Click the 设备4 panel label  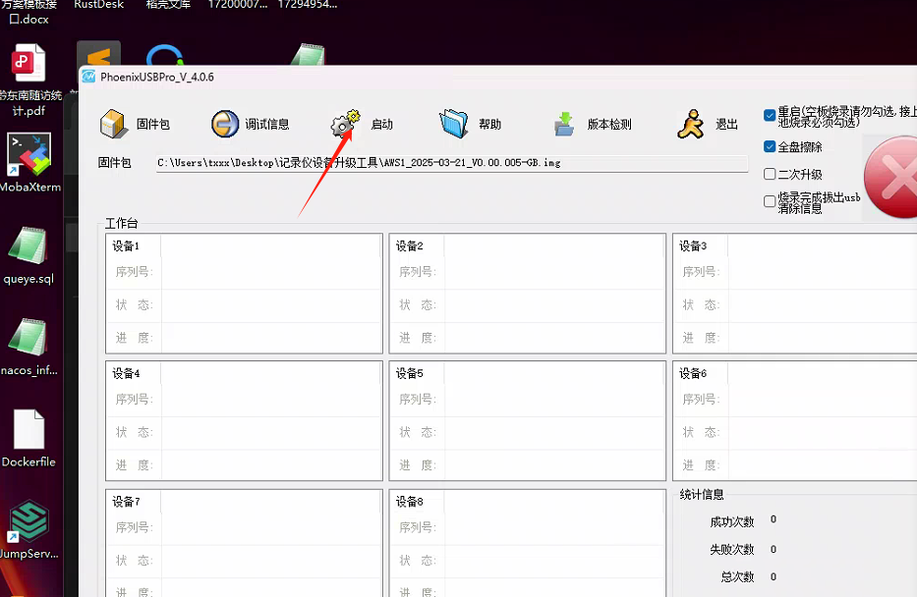(126, 373)
